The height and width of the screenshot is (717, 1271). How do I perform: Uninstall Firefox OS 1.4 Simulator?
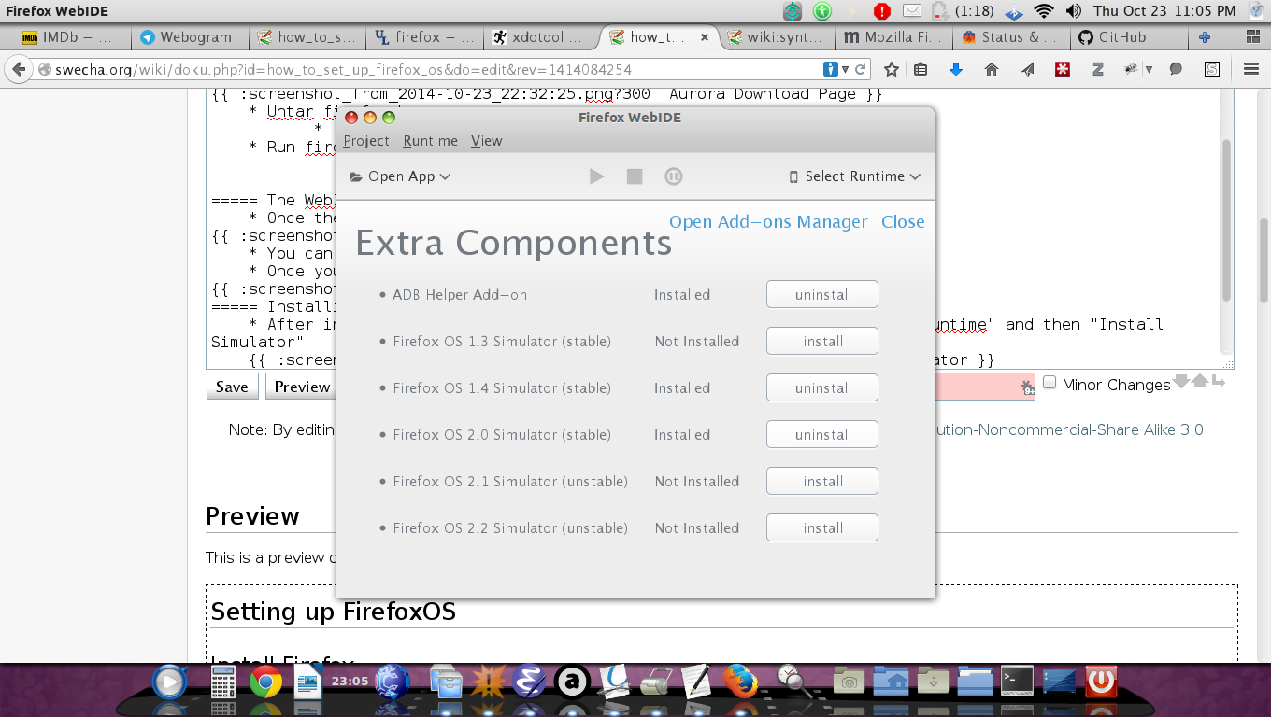(x=822, y=388)
